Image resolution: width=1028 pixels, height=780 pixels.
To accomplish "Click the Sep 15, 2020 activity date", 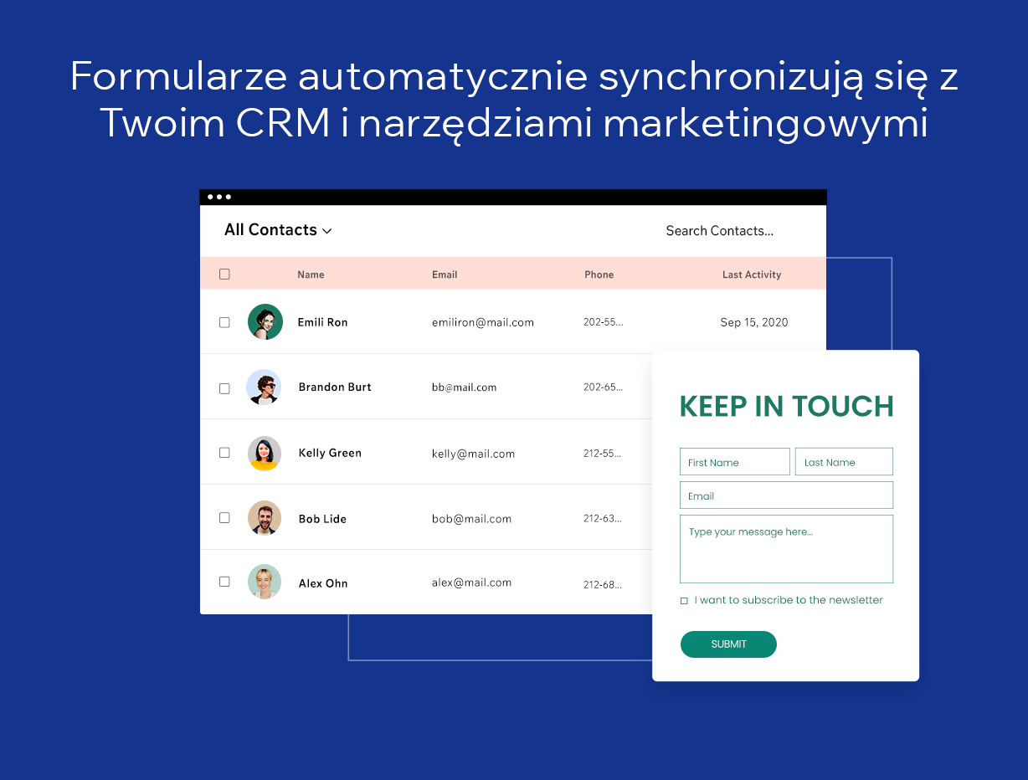I will point(754,322).
